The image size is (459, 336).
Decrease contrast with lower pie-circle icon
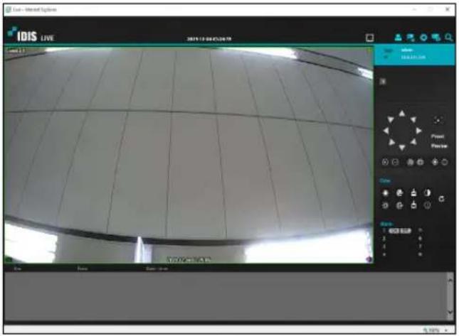coord(399,206)
